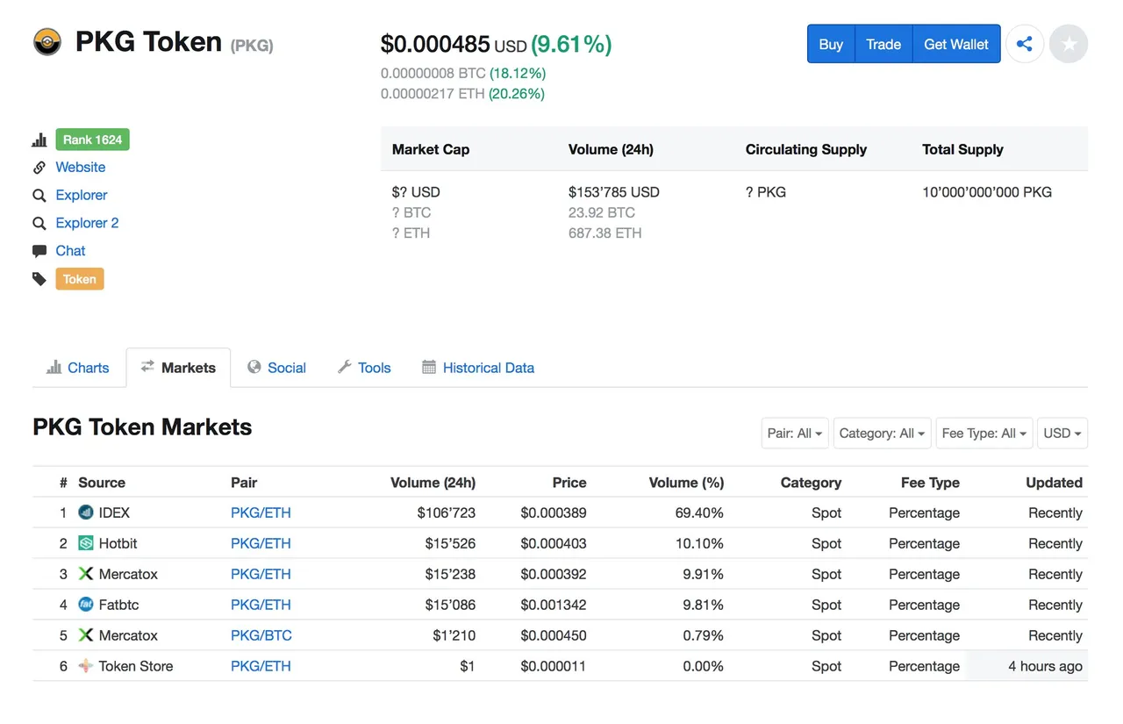Open Hotbit PKG/ETH pair link
The image size is (1123, 724).
coord(261,543)
